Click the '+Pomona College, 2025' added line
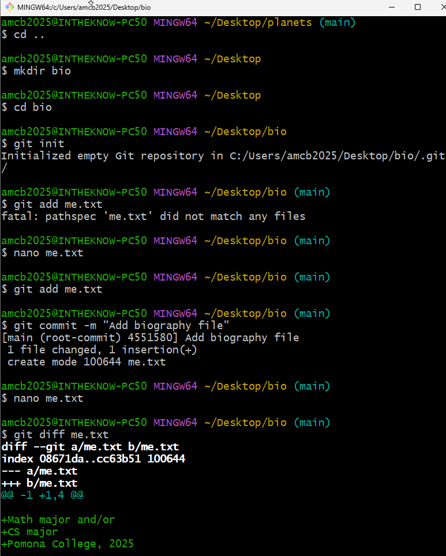 pos(68,544)
